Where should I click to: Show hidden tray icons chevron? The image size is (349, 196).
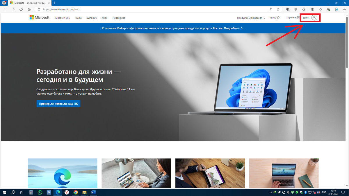(271, 192)
